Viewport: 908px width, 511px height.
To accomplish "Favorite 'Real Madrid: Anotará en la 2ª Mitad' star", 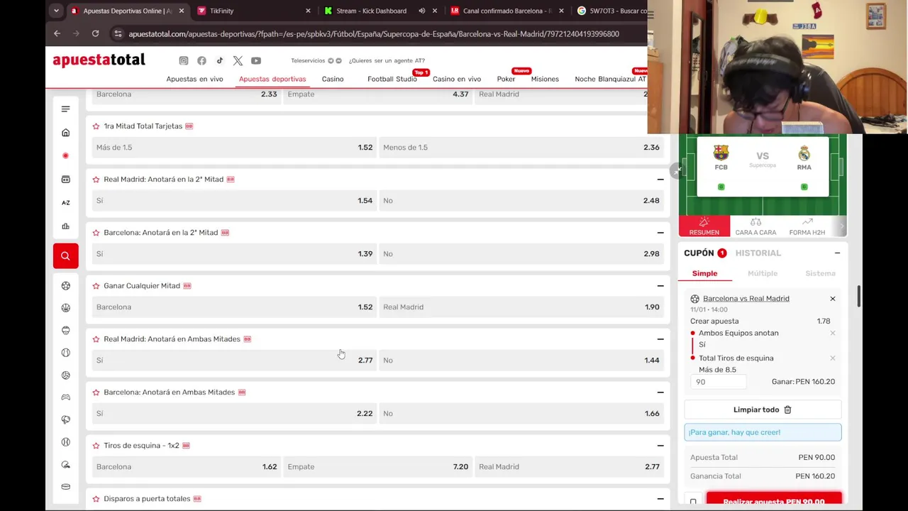I will 96,179.
